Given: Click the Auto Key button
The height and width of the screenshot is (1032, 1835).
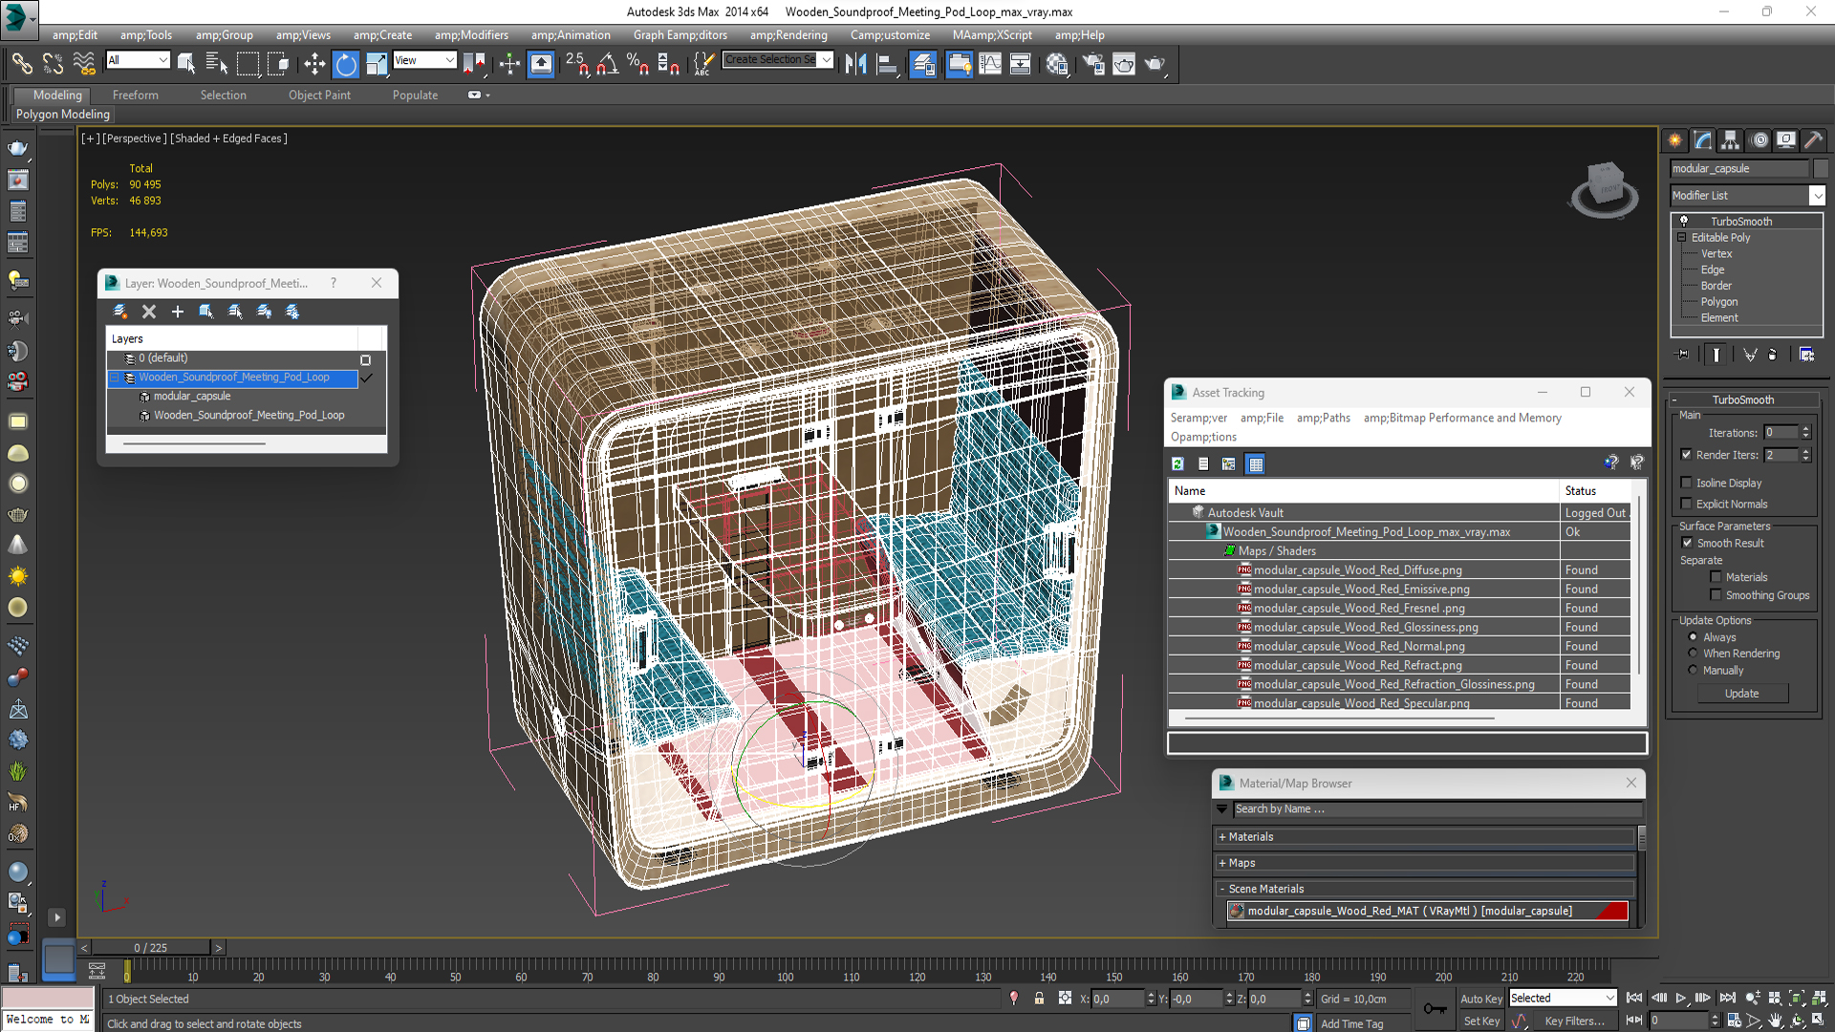Looking at the screenshot, I should [x=1480, y=999].
